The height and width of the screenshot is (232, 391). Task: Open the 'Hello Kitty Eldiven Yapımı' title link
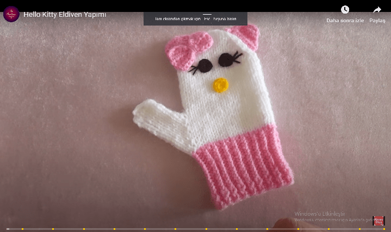click(65, 14)
